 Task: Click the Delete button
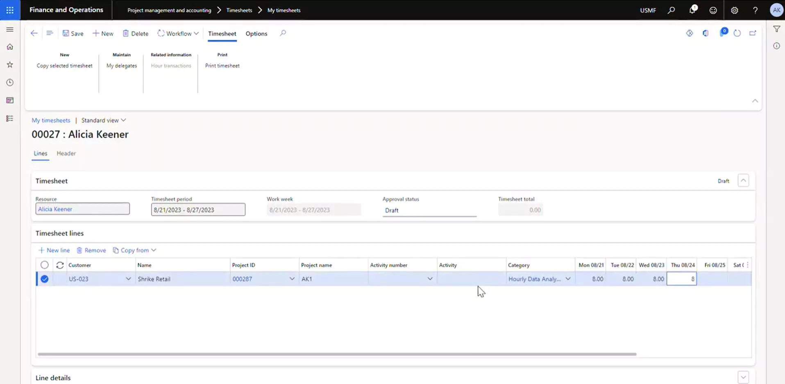pyautogui.click(x=135, y=34)
